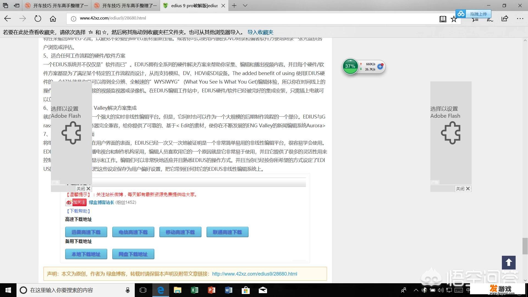The width and height of the screenshot is (528, 297).
Task: Open Excel from taskbar
Action: click(195, 290)
